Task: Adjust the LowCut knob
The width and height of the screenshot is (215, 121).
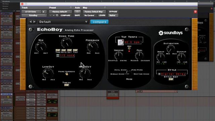Action: pos(48,73)
